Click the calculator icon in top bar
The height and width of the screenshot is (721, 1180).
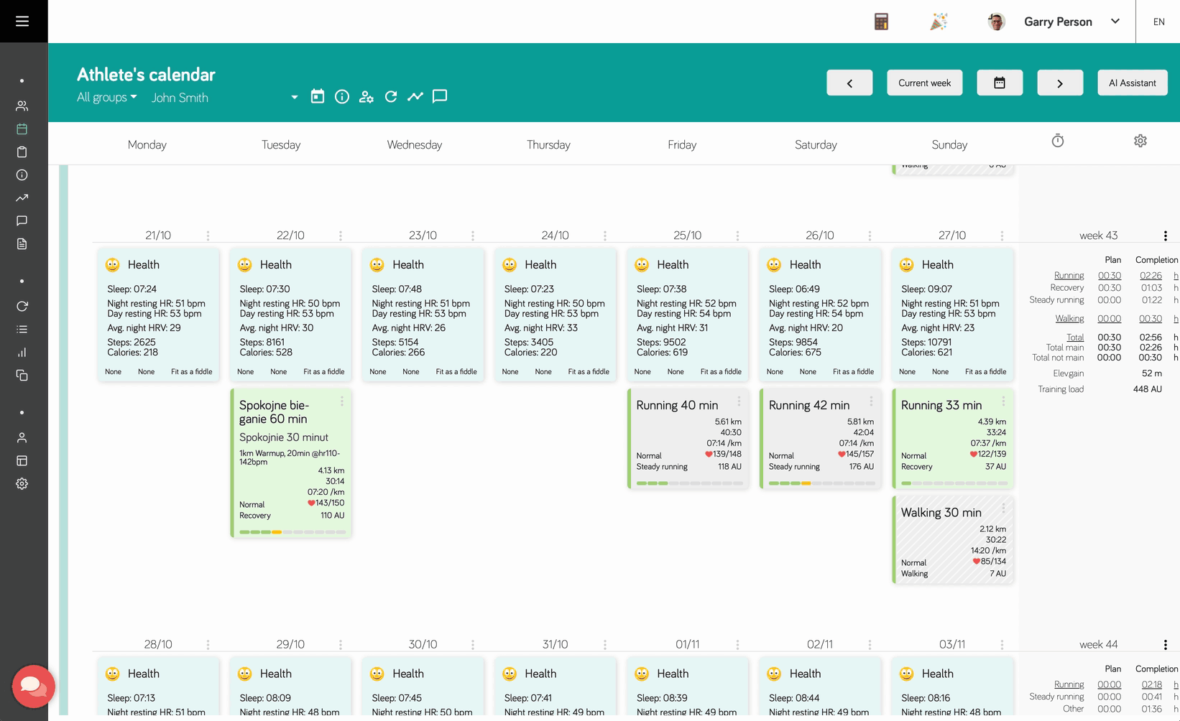pyautogui.click(x=881, y=22)
